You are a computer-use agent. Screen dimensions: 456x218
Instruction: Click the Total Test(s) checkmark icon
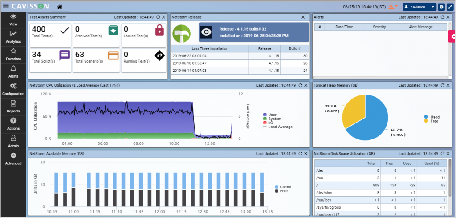[65, 30]
